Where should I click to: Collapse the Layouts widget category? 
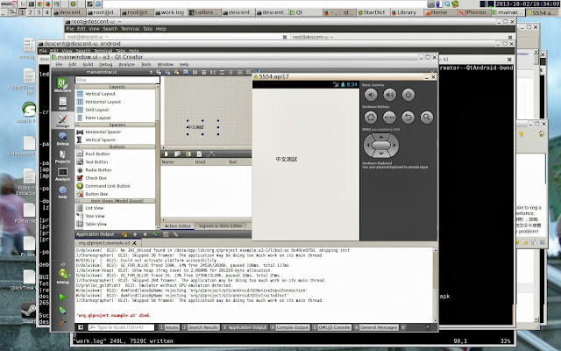pos(115,87)
